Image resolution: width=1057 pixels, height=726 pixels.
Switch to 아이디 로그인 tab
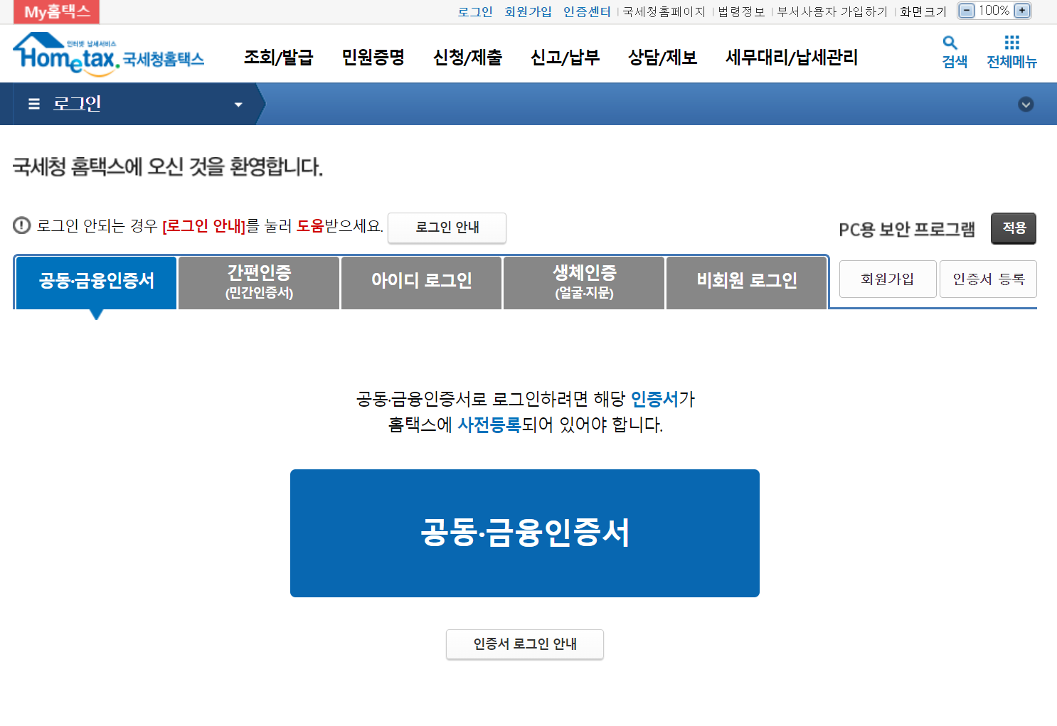tap(421, 282)
